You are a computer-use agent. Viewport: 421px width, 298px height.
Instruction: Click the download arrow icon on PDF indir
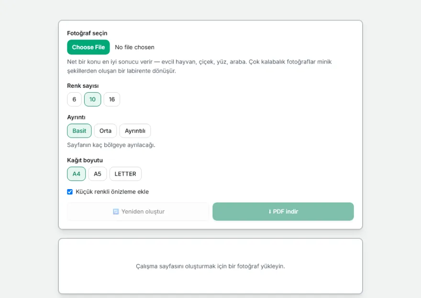(270, 212)
